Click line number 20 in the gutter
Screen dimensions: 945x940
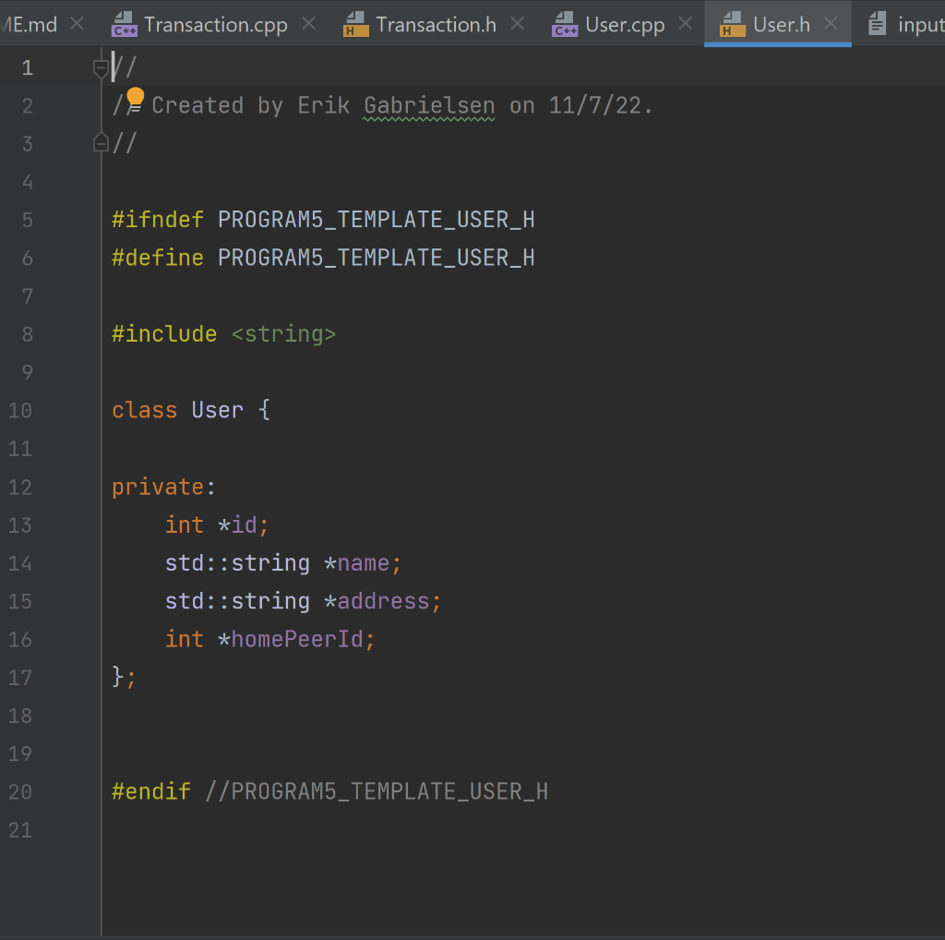click(19, 791)
